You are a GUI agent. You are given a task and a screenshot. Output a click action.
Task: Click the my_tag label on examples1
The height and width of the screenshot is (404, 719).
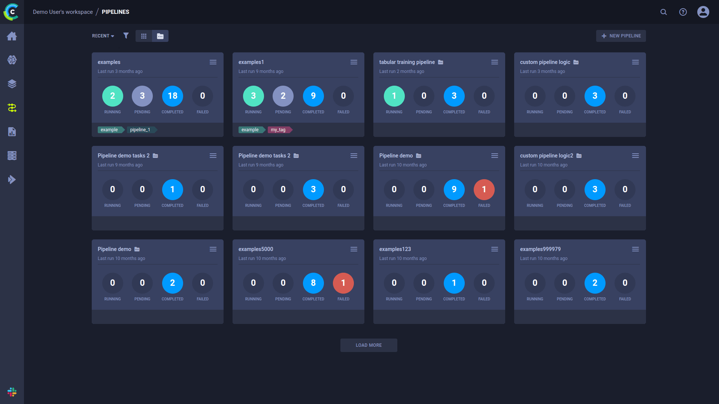(x=278, y=130)
